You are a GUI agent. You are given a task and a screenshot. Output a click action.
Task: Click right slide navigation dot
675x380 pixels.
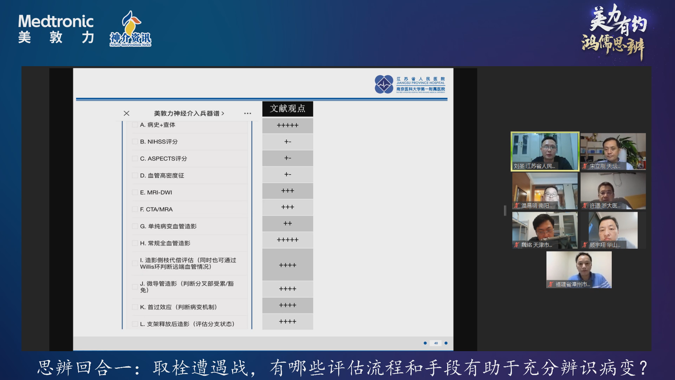tap(446, 343)
